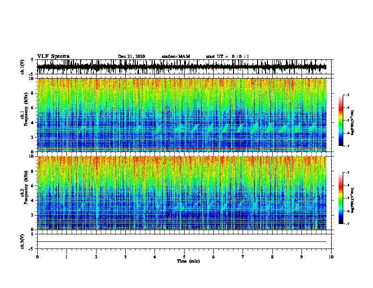Click the ch.1 waveform trace panel
Screen dimensions: 373x288
(x=184, y=67)
